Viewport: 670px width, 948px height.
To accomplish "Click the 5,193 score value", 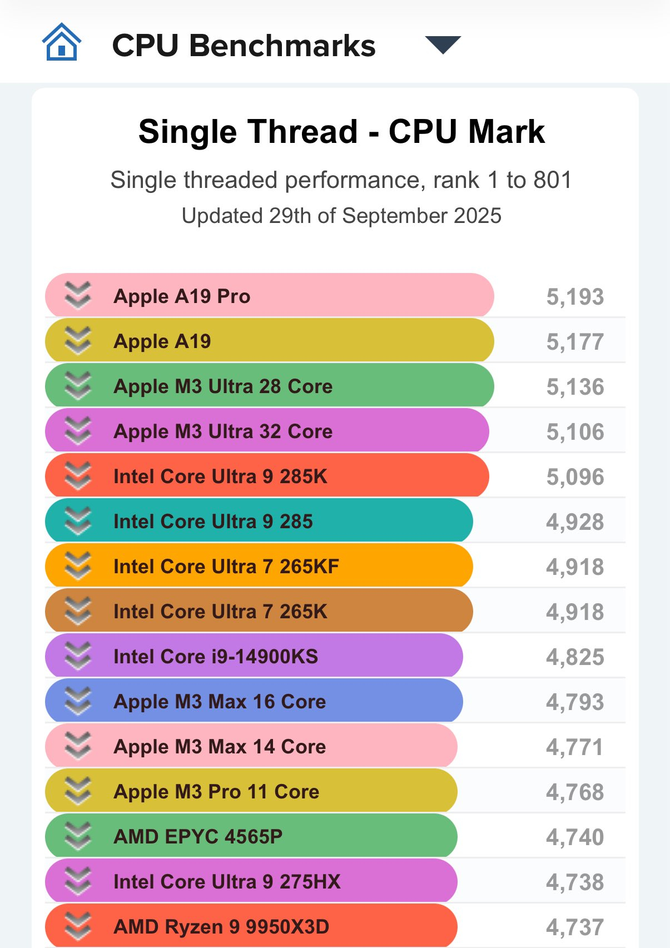I will click(x=575, y=297).
